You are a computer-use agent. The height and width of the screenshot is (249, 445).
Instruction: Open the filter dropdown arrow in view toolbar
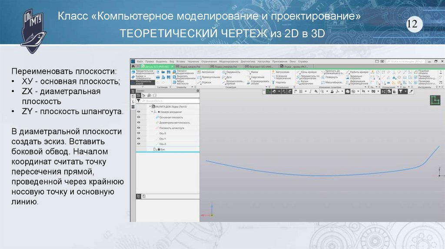(405, 92)
